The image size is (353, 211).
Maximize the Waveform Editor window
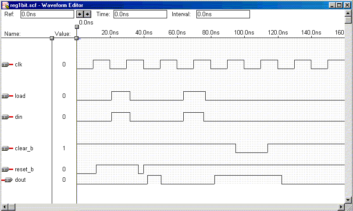[340, 5]
